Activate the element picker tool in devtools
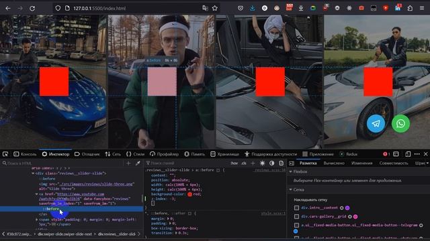 [x=5, y=154]
